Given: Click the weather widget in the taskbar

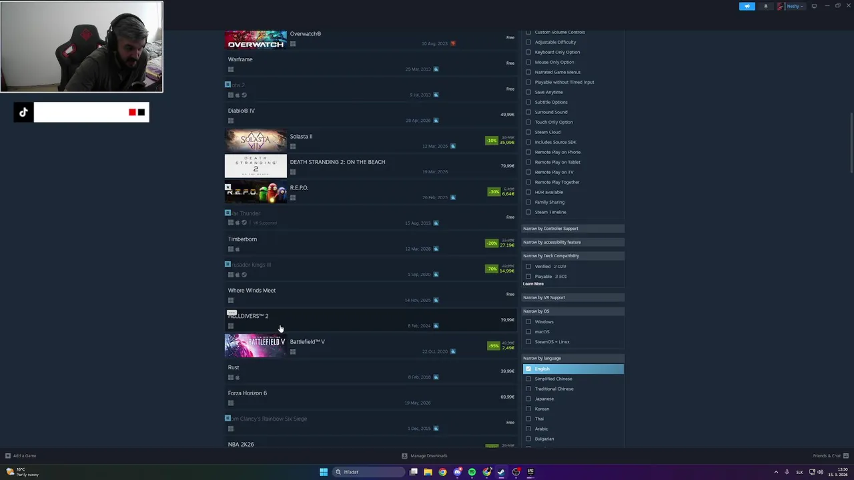Looking at the screenshot, I should 22,472.
